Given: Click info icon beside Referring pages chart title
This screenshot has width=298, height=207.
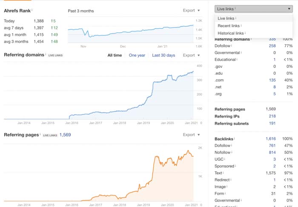Looking at the screenshot, I should (40, 134).
